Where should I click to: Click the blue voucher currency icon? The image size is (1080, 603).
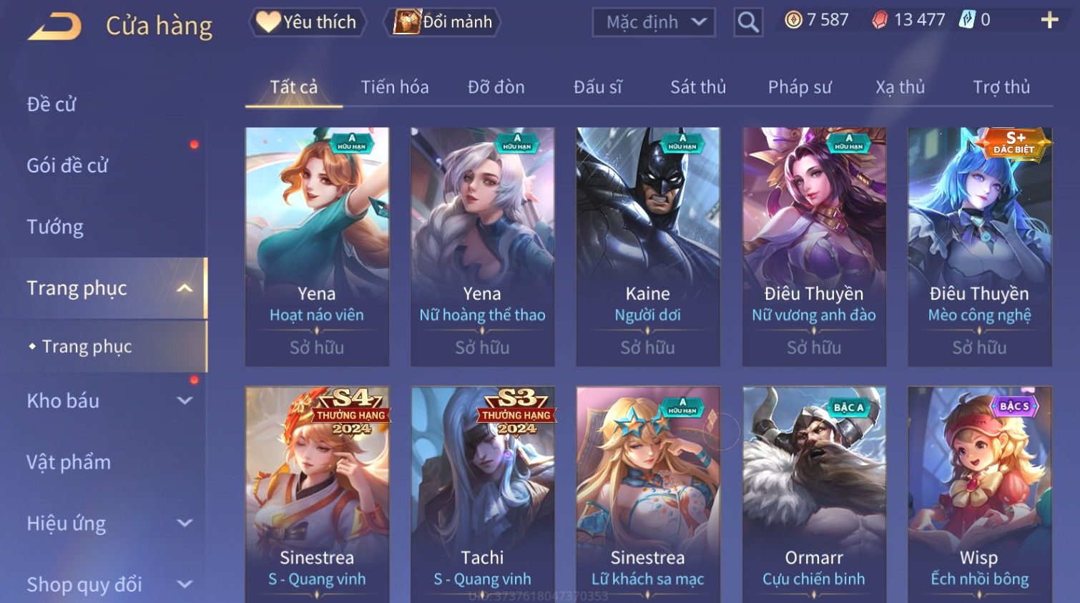click(x=967, y=19)
